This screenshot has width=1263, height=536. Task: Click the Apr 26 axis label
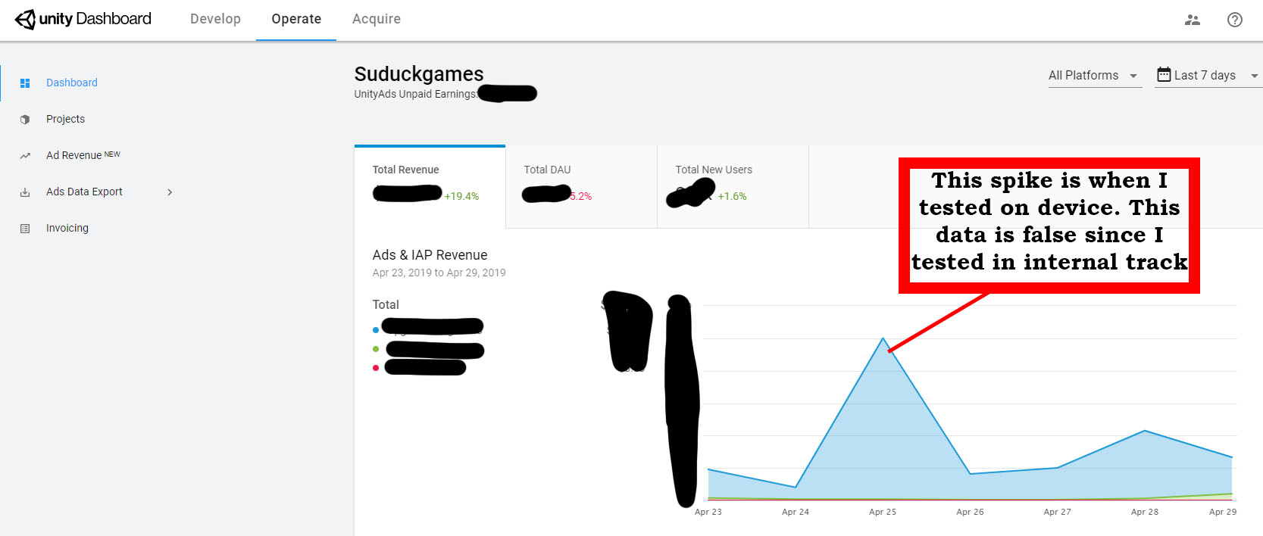970,512
